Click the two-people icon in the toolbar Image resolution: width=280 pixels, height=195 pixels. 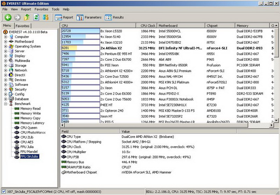coord(45,17)
